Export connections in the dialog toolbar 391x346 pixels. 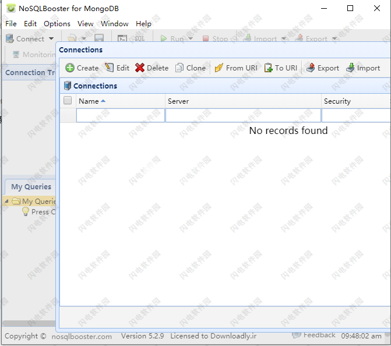[323, 68]
